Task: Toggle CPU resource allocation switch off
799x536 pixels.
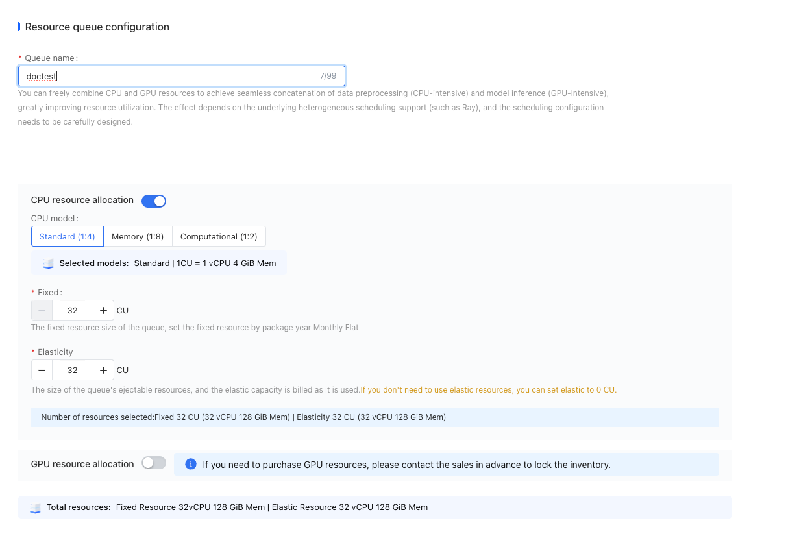Action: [154, 201]
